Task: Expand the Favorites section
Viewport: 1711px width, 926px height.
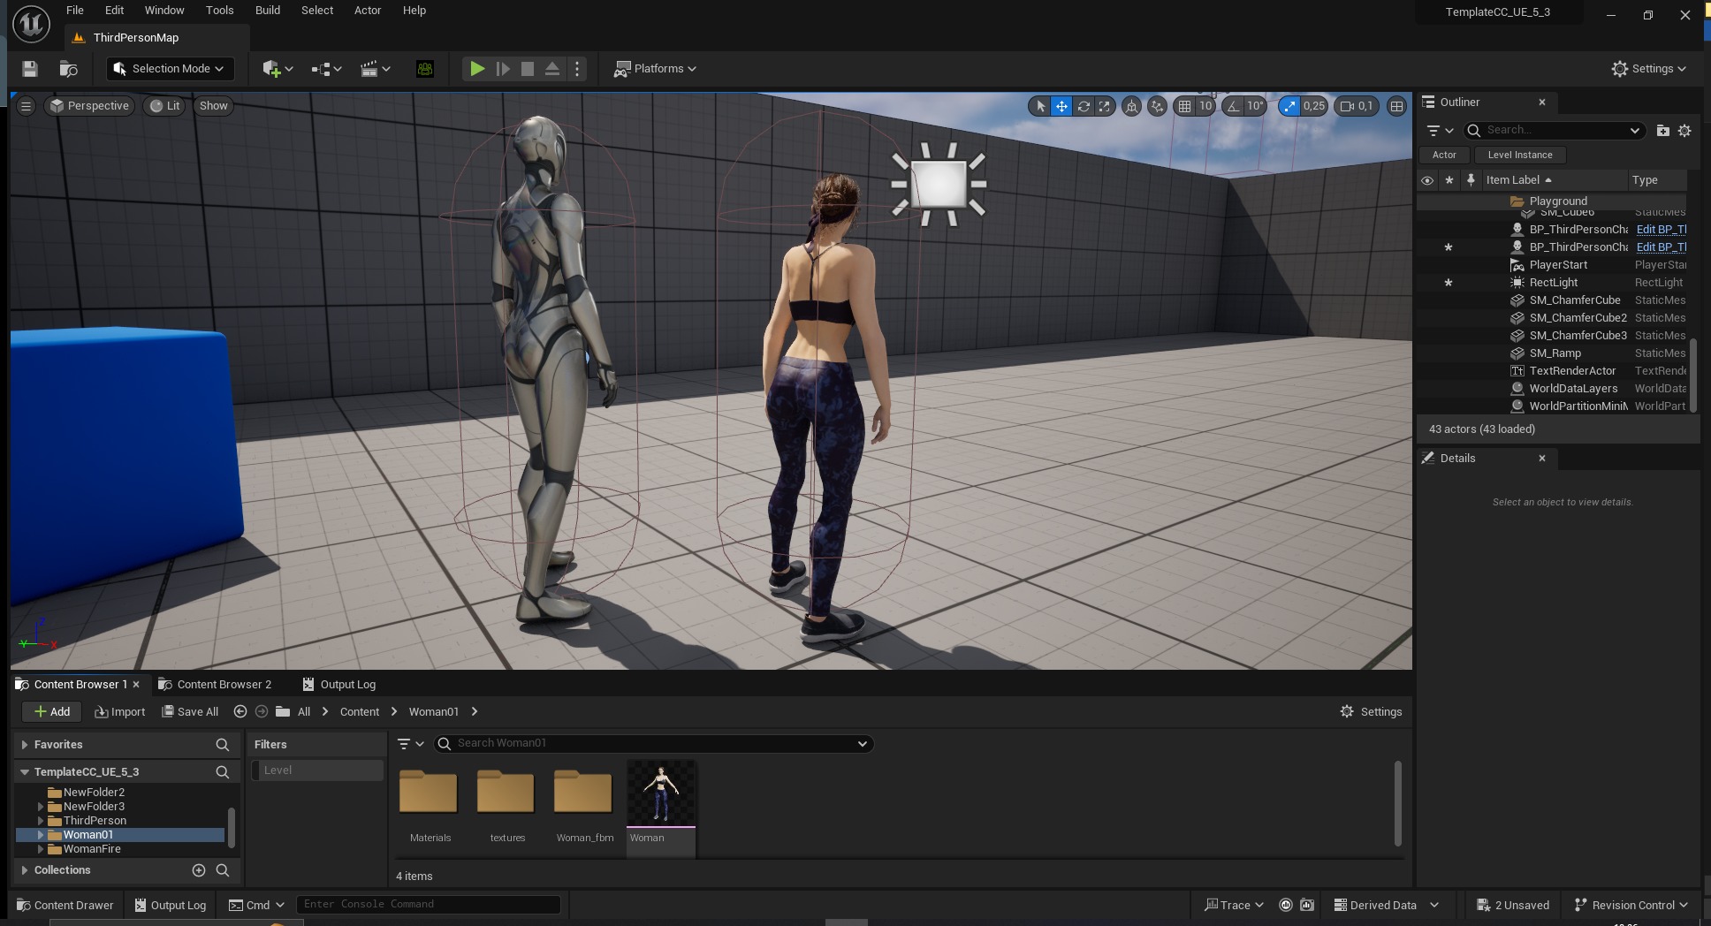Action: click(x=25, y=745)
